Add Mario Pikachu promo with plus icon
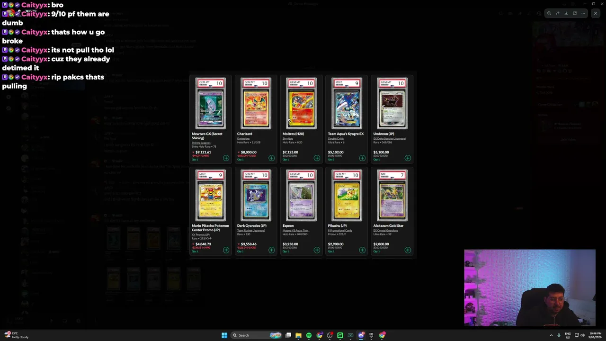Screen dimensions: 606x341 click(x=226, y=250)
